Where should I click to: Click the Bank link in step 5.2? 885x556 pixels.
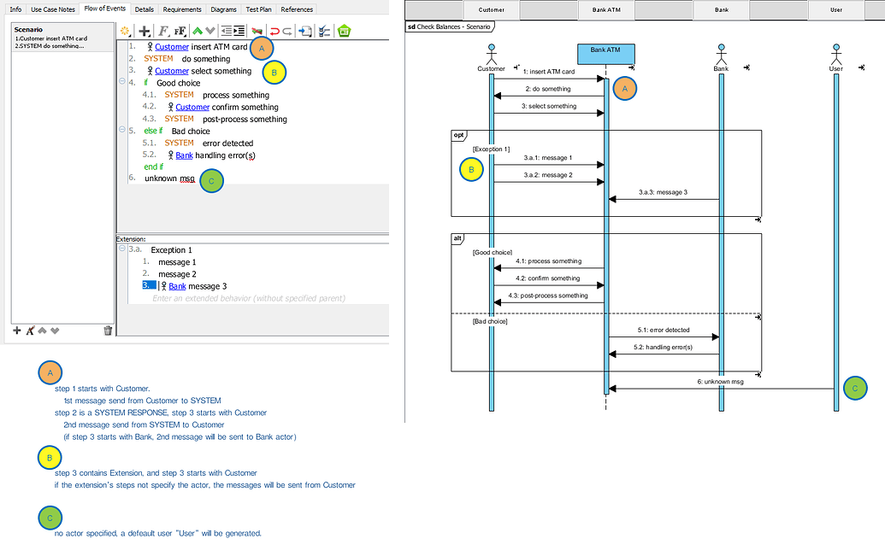tap(184, 155)
